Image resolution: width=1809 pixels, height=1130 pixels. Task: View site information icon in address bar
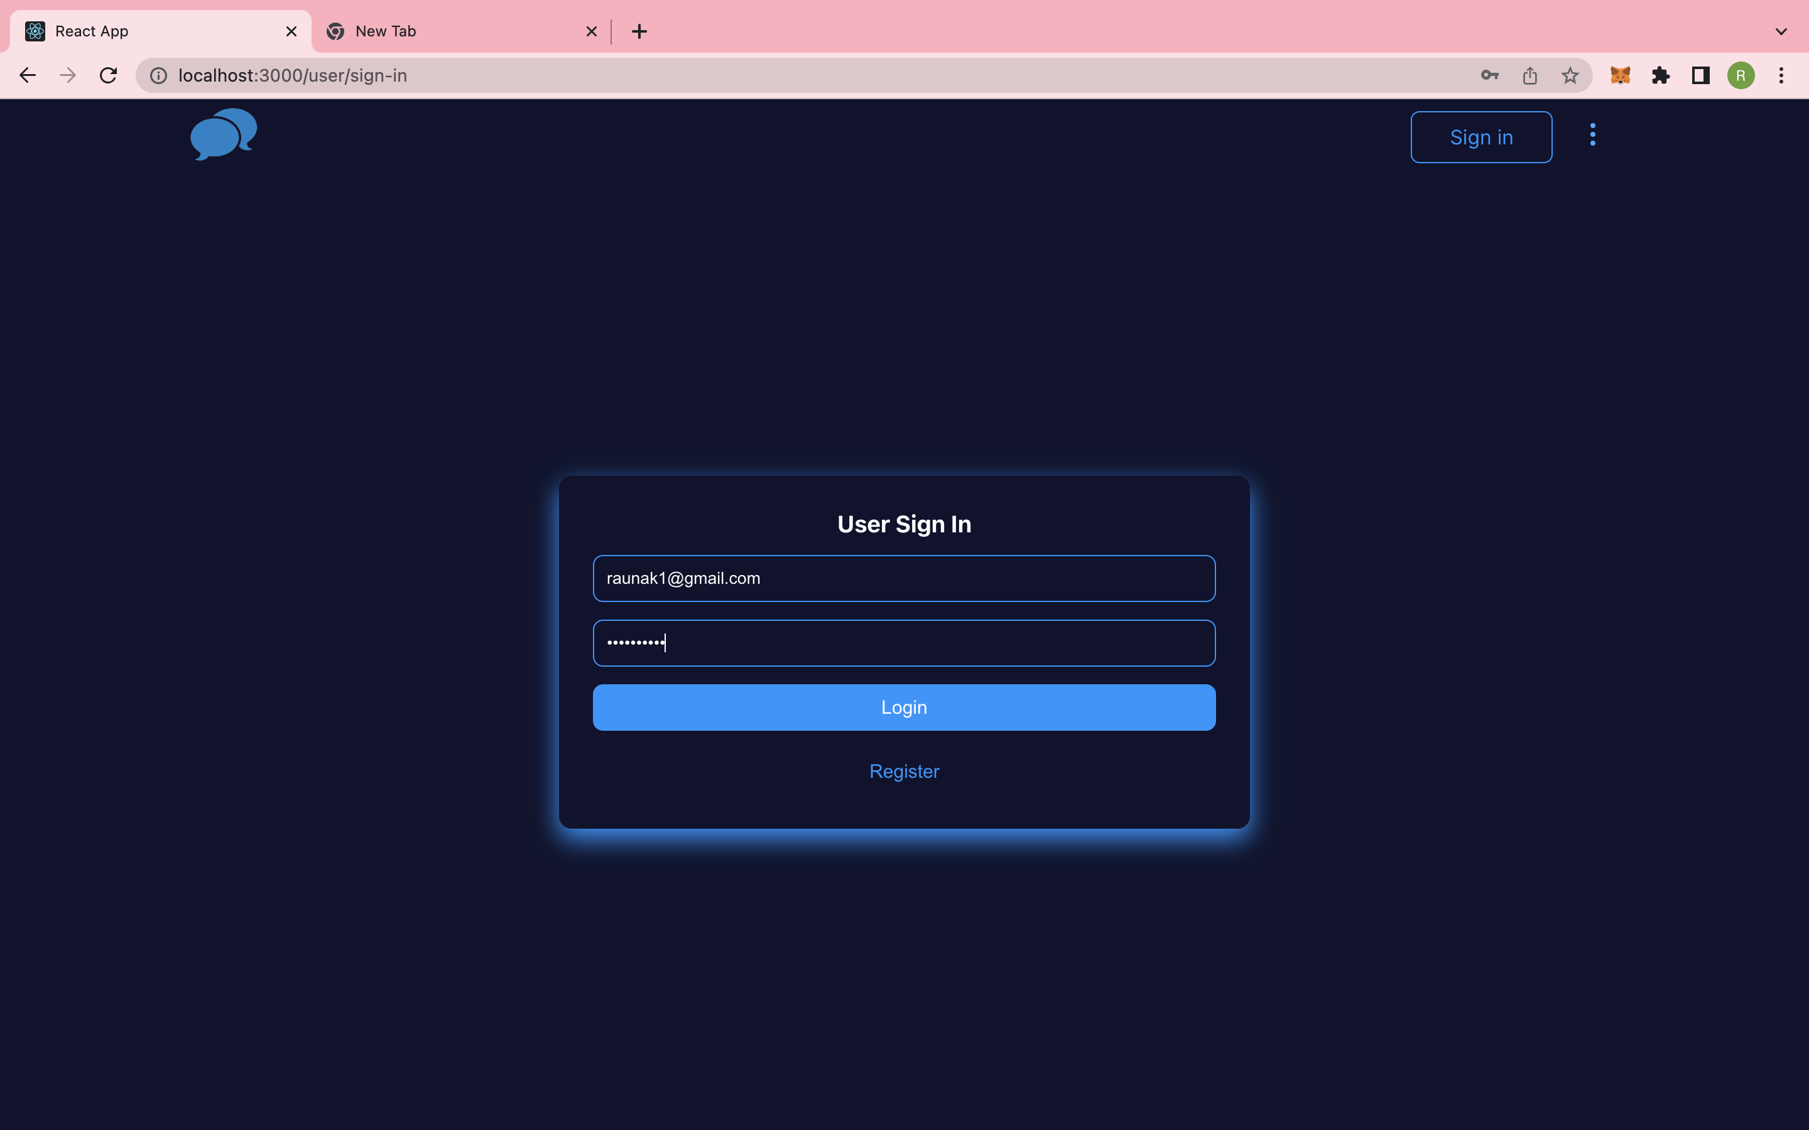click(158, 75)
